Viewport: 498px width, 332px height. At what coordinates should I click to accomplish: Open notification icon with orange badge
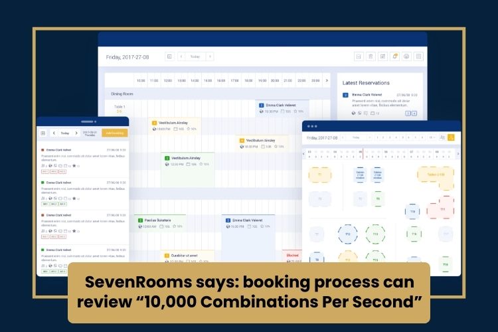coord(394,56)
